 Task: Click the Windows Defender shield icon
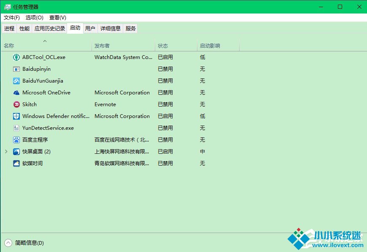pos(16,116)
